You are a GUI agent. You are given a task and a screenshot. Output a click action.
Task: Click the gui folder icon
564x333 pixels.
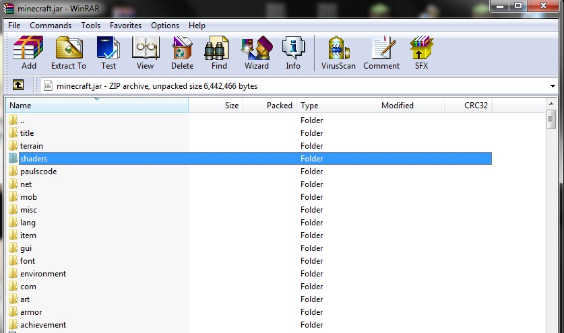tap(13, 248)
